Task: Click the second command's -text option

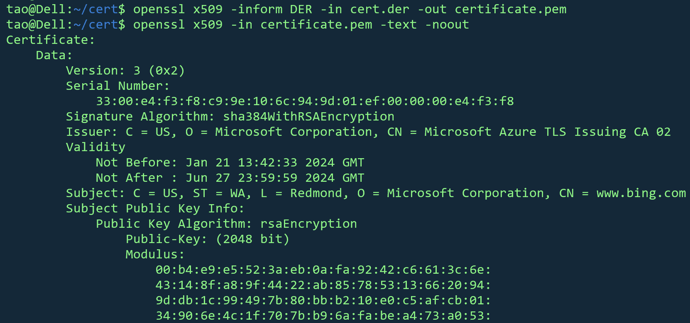Action: point(399,24)
